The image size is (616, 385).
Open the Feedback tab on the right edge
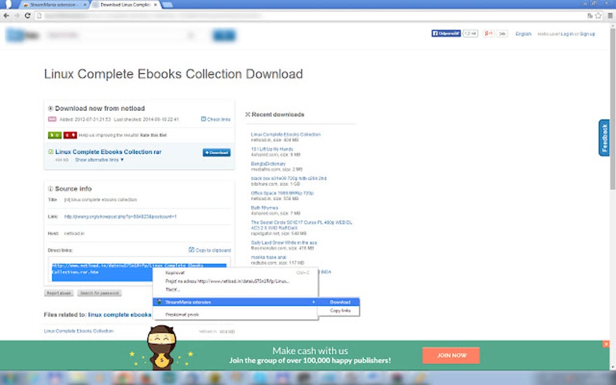[603, 139]
